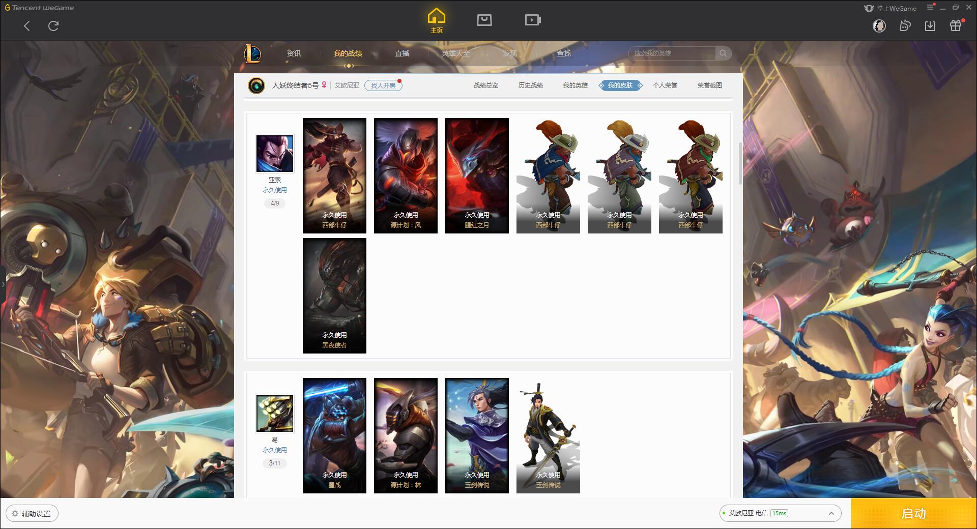977x529 pixels.
Task: Open the 我的英雄 sub-tab
Action: pyautogui.click(x=576, y=85)
